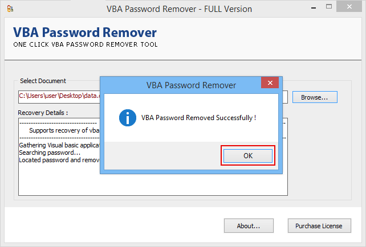The image size is (366, 247).
Task: Open the About... dialog
Action: pyautogui.click(x=248, y=226)
